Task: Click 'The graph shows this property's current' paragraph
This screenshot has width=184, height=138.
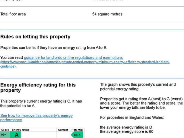Action: click(138, 87)
